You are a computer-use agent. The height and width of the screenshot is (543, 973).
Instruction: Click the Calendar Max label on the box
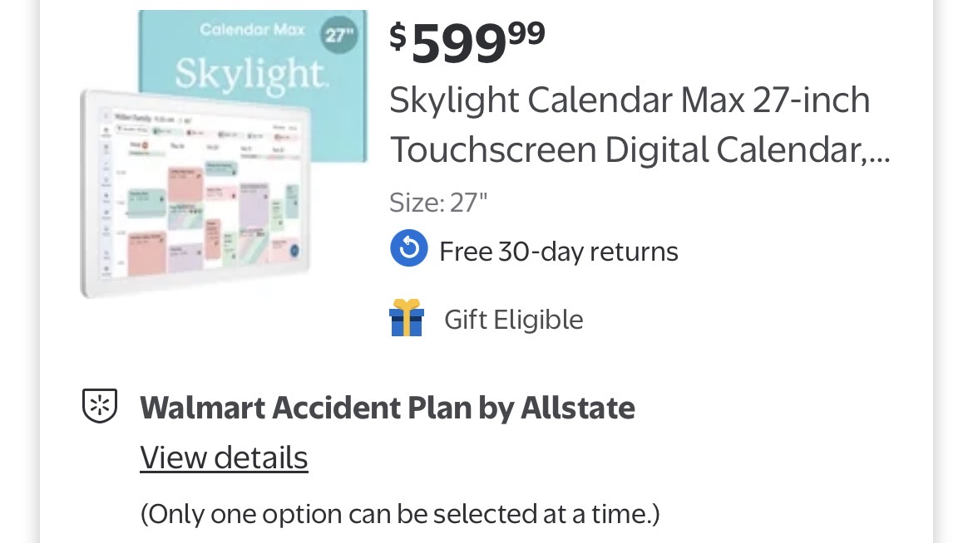246,30
